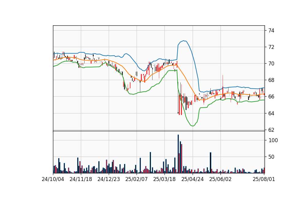
Task: Click the 74 price axis label
Action: 271,31
